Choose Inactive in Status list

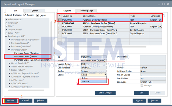[93, 81]
